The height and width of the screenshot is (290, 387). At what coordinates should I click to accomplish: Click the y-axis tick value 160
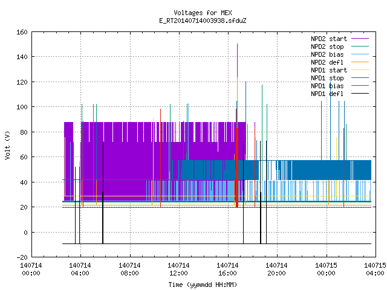point(22,32)
